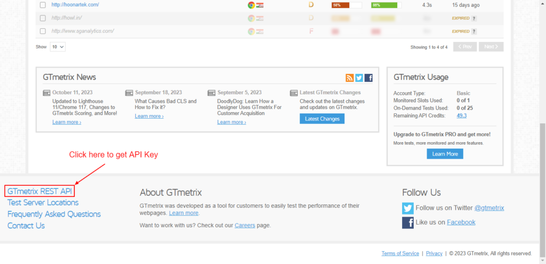This screenshot has height=264, width=546.
Task: Click the news icon beside October 11, 2023
Action: pos(47,93)
